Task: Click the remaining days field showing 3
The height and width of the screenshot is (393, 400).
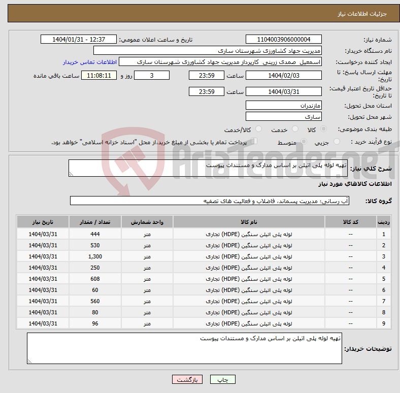Action: (x=152, y=75)
